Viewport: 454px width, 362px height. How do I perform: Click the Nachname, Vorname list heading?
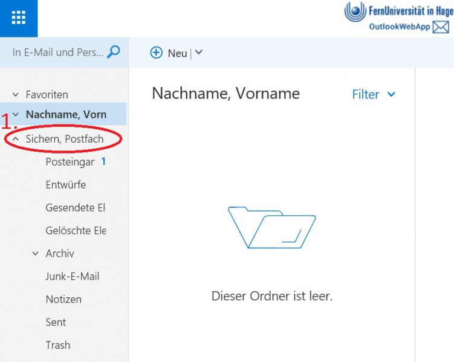click(x=226, y=94)
